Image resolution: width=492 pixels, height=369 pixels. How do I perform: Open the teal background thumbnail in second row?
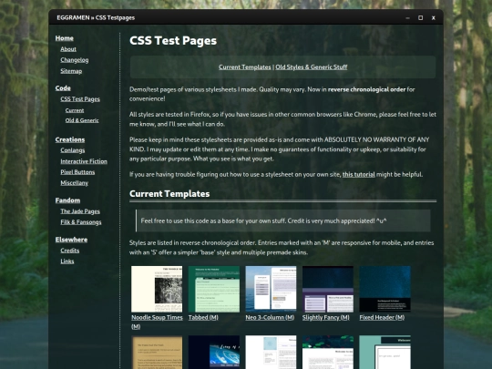click(385, 352)
